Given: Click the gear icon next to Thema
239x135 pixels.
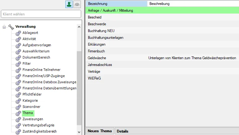Looking at the screenshot, I should point(18,113).
